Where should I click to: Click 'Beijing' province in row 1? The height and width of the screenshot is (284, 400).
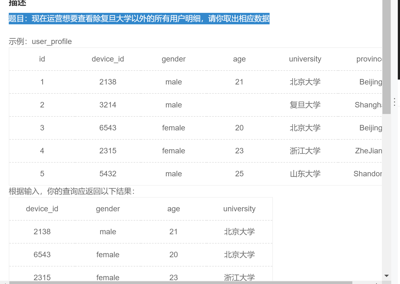[x=371, y=82]
